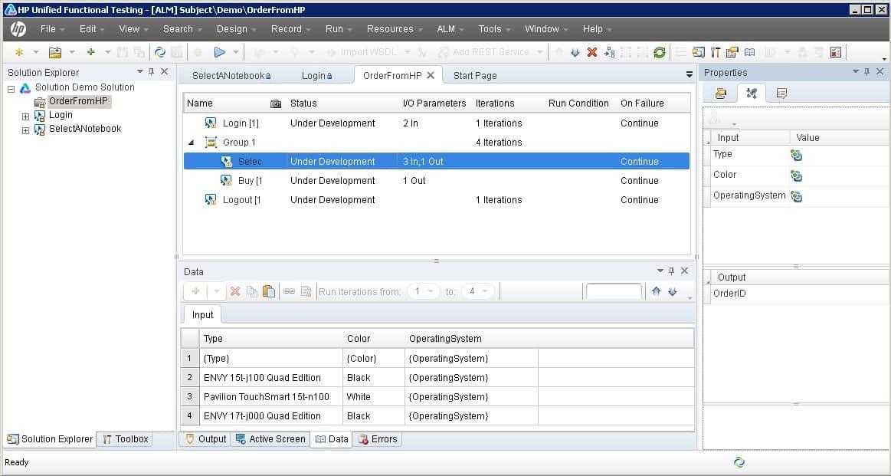Open the Active Screen bottom tab
This screenshot has width=891, height=476.
(270, 439)
